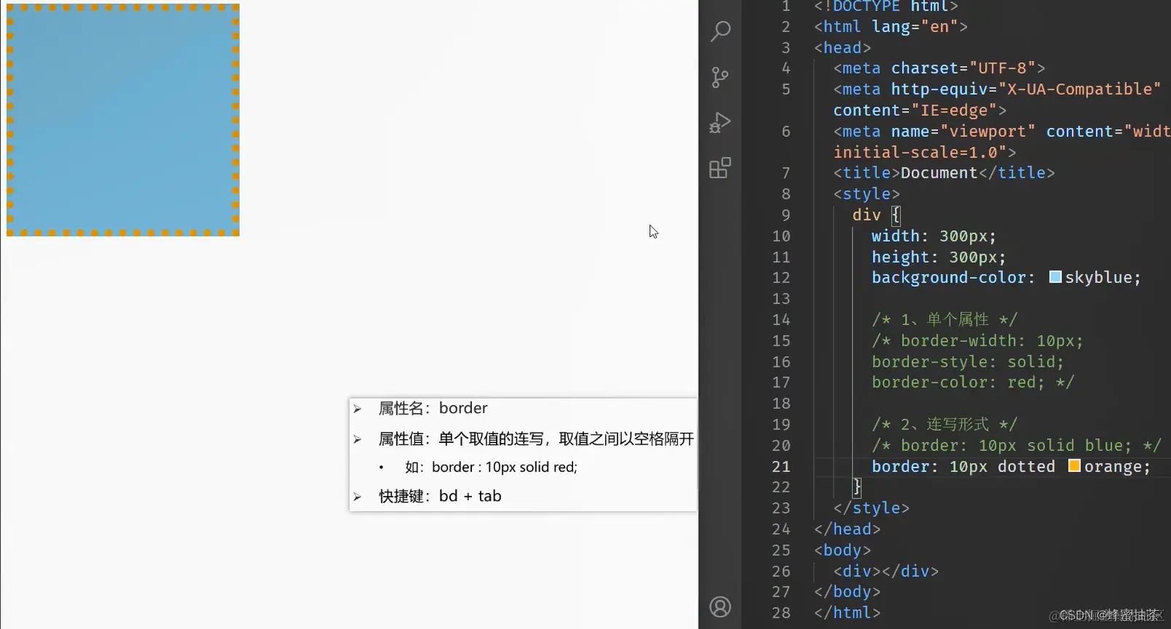Click '属性名: border' text in the note
Image resolution: width=1171 pixels, height=629 pixels.
433,409
